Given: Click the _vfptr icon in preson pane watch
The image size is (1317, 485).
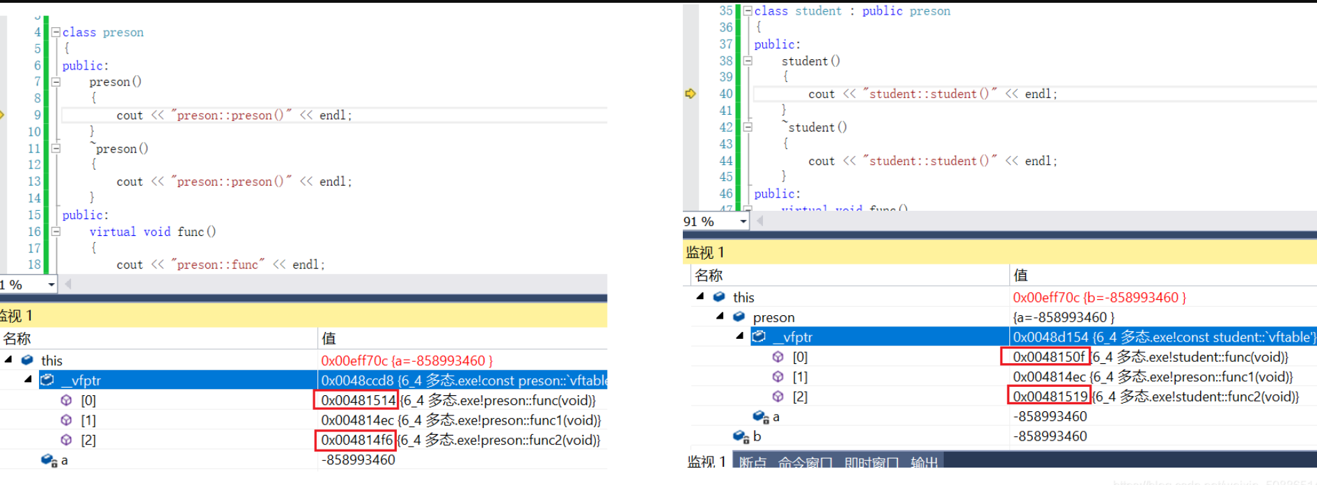Looking at the screenshot, I should pyautogui.click(x=47, y=380).
